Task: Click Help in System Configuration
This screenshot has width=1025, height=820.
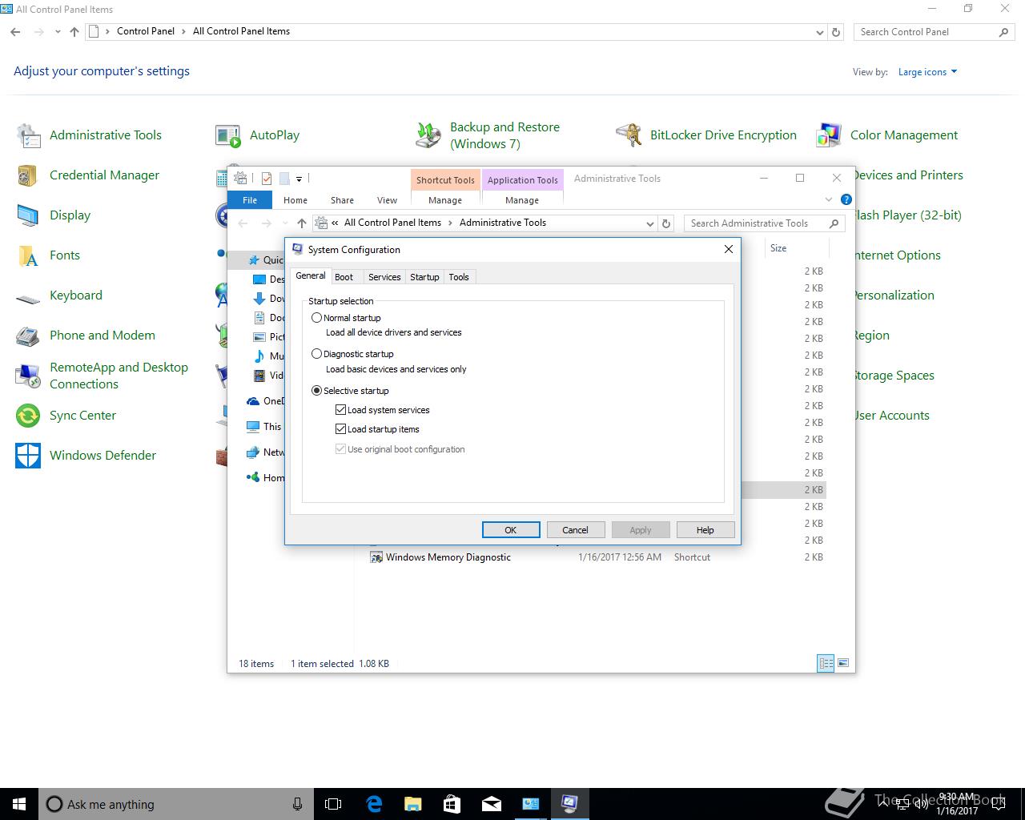Action: click(705, 530)
